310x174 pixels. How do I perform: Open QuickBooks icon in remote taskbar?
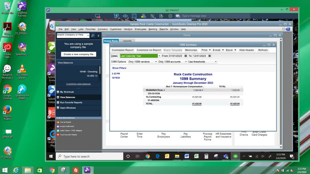click(235, 156)
